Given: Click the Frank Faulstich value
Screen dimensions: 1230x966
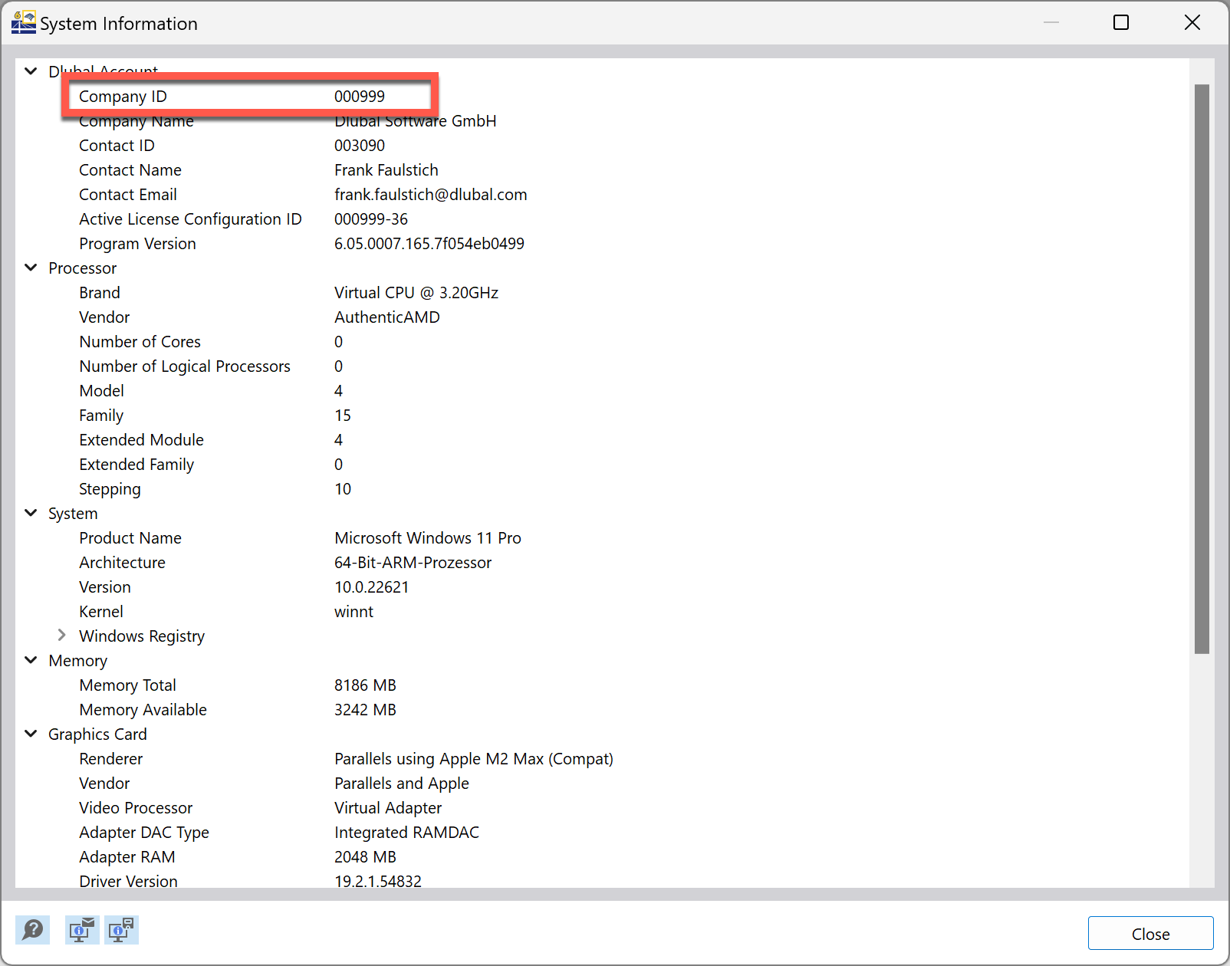Looking at the screenshot, I should pos(386,170).
